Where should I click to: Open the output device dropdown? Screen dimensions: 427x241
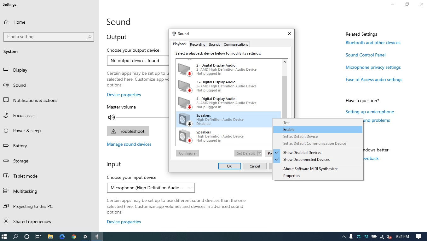tap(137, 61)
